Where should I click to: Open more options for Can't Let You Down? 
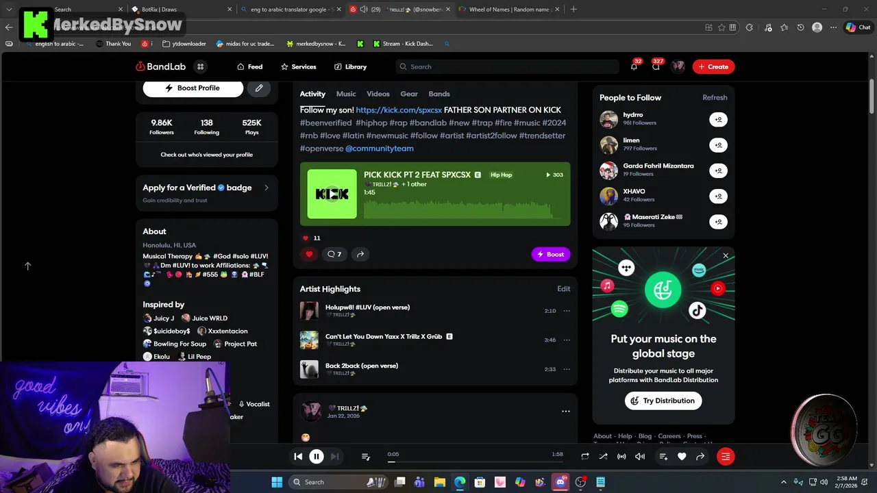[x=567, y=340]
